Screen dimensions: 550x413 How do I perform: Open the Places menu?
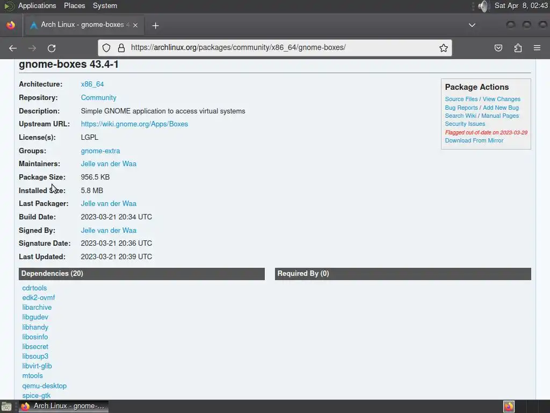point(74,6)
